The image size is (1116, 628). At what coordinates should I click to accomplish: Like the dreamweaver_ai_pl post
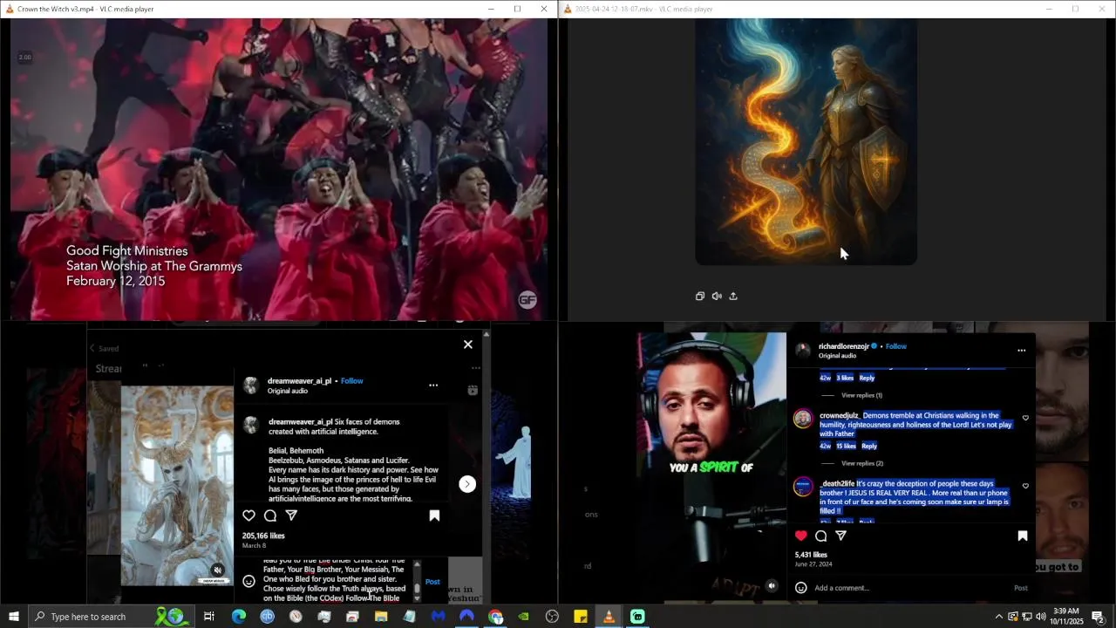pos(248,515)
